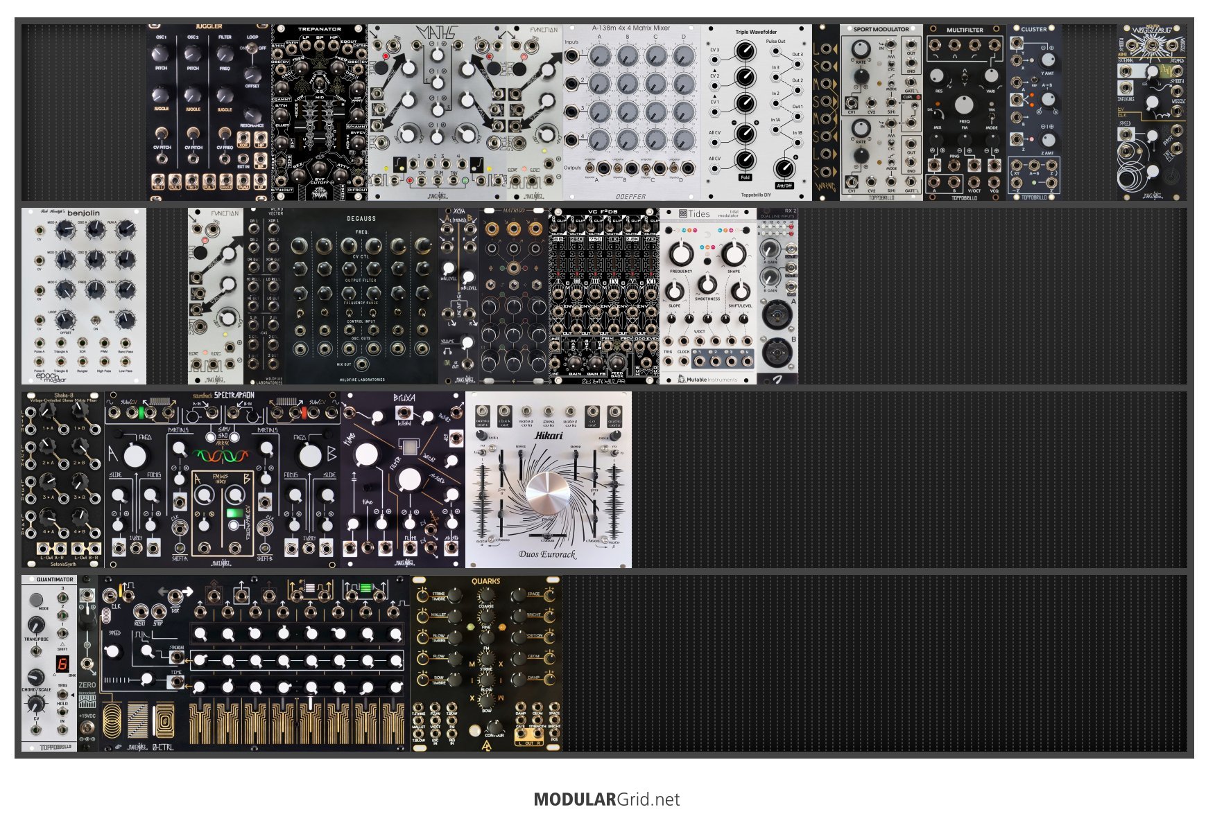
Task: Hit the Maths channel 4 Cycle button
Action: 494,68
